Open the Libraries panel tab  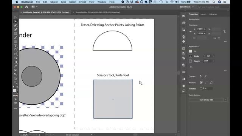point(213,14)
